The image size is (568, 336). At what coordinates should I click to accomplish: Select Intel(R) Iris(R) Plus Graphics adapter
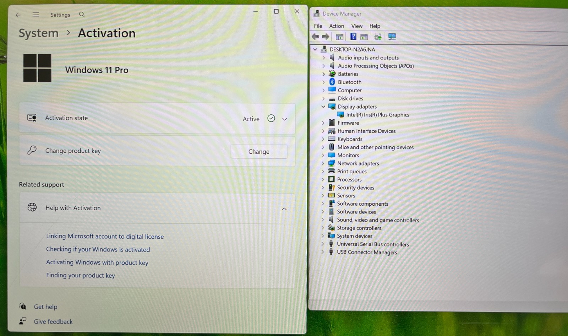[378, 115]
